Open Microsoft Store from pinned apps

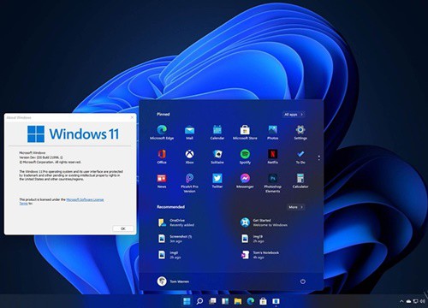tap(245, 133)
